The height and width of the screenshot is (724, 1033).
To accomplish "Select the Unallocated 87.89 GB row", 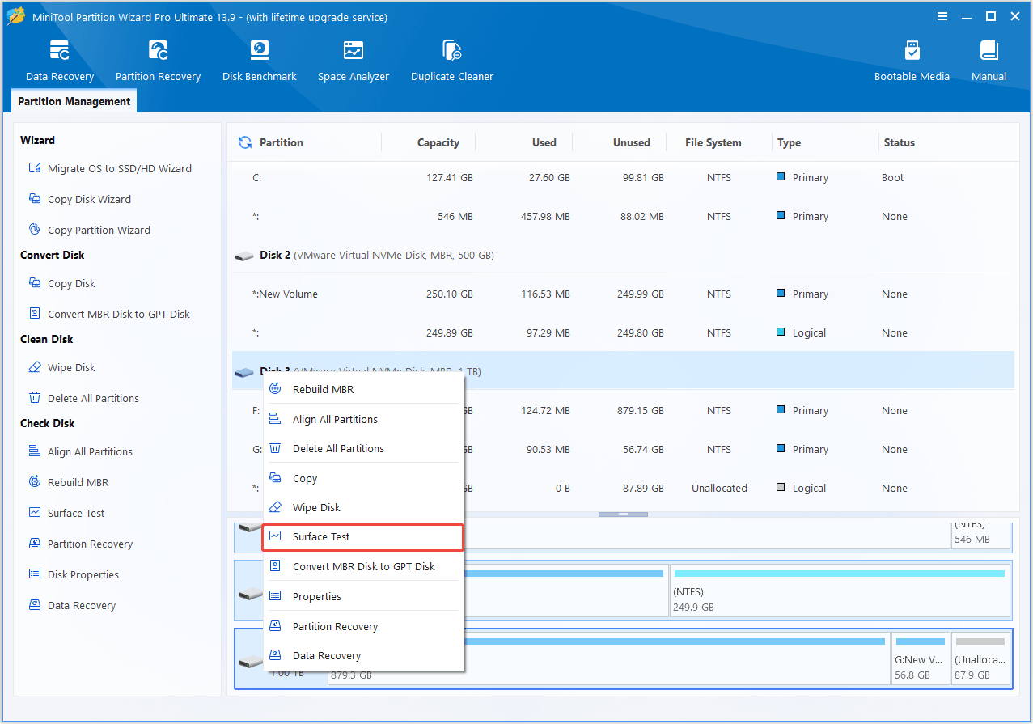I will pyautogui.click(x=623, y=488).
